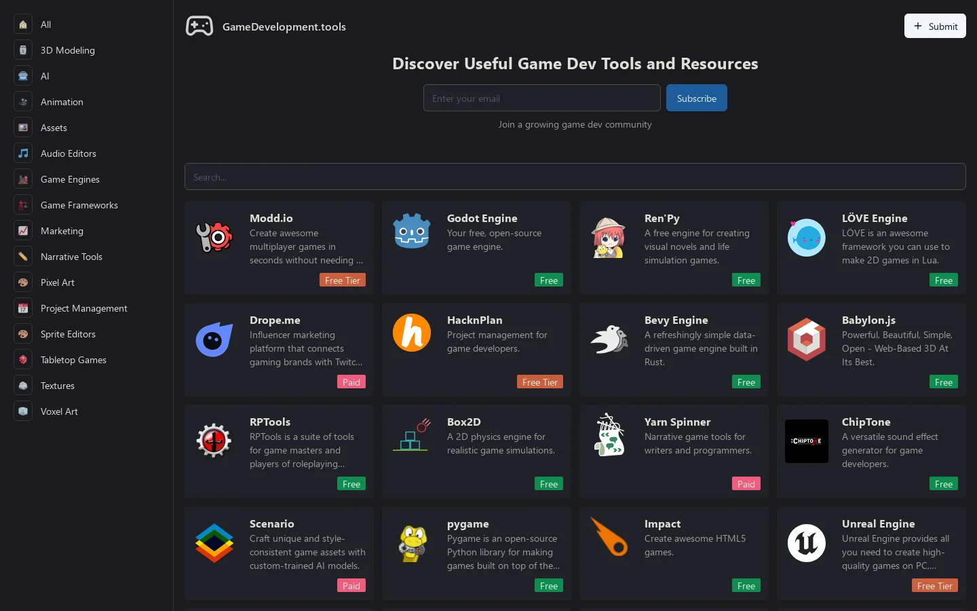Image resolution: width=977 pixels, height=611 pixels.
Task: Open the Godot Engine title link
Action: [482, 218]
